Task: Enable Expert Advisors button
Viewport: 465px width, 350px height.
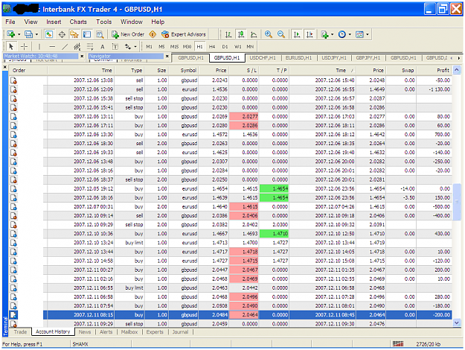Action: coord(184,34)
